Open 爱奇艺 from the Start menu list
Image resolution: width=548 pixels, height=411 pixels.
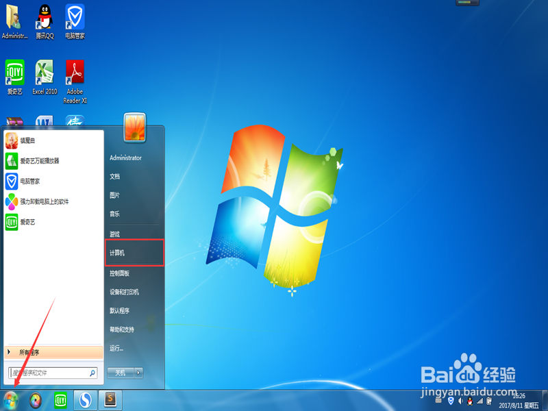[54, 222]
